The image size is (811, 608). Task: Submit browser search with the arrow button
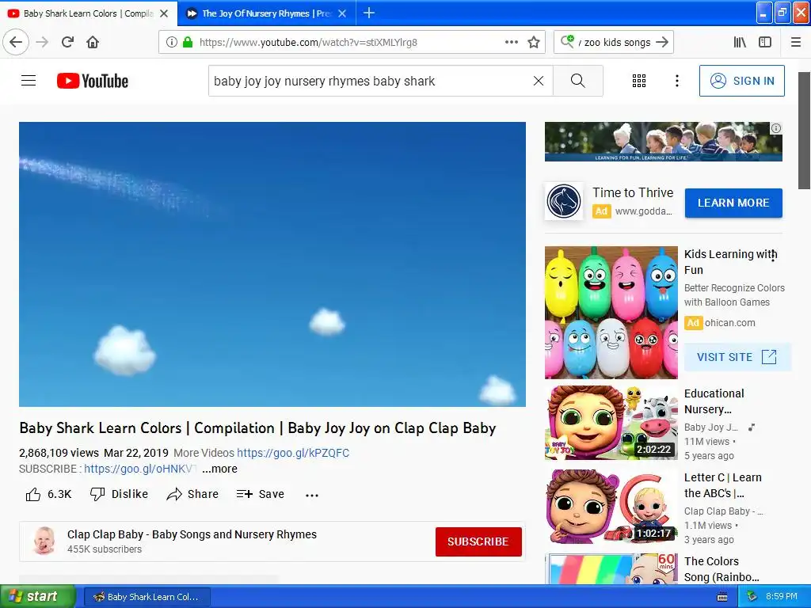tap(662, 42)
